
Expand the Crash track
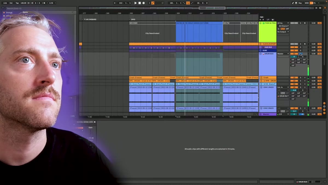click(x=261, y=78)
